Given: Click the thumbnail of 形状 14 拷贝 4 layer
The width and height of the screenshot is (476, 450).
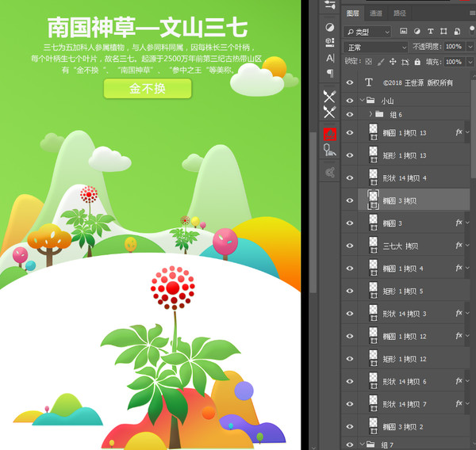Looking at the screenshot, I should click(374, 177).
